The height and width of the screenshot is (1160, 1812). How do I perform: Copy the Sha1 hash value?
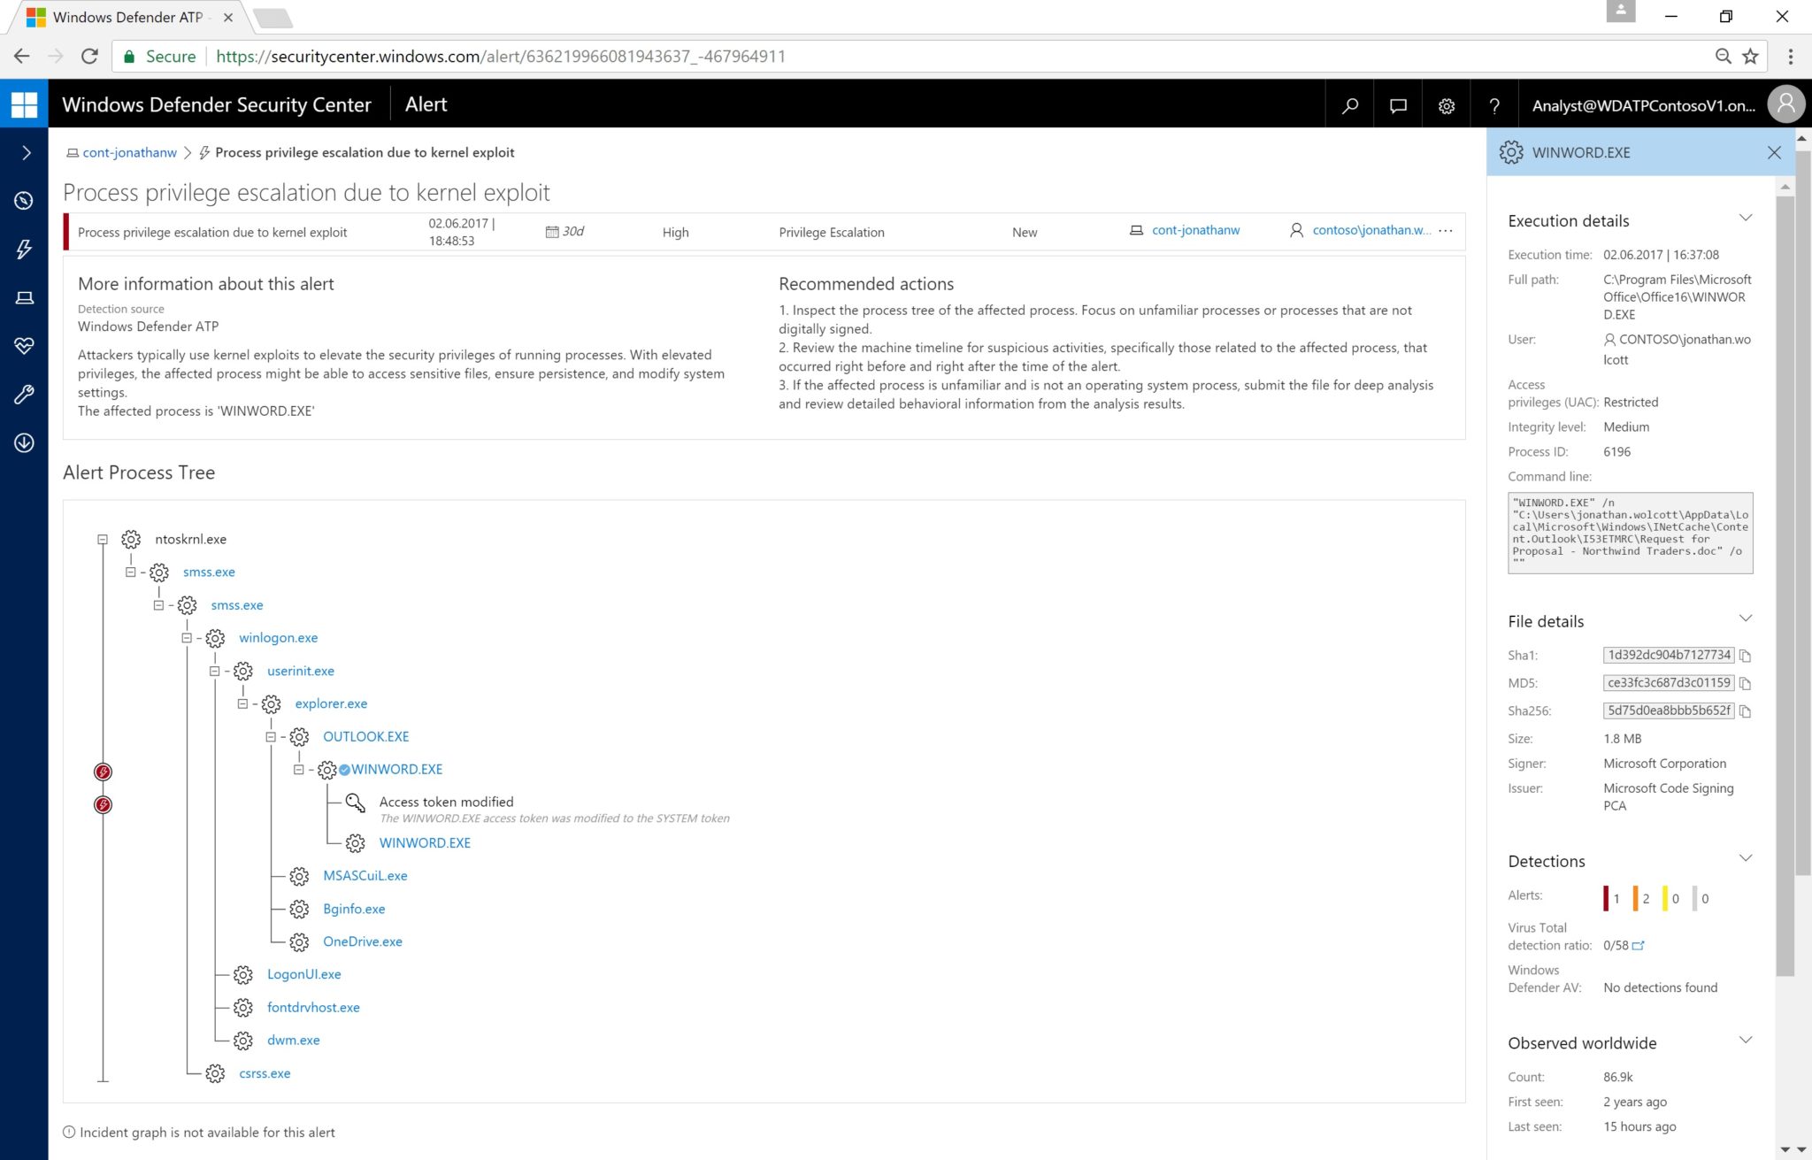(1745, 656)
